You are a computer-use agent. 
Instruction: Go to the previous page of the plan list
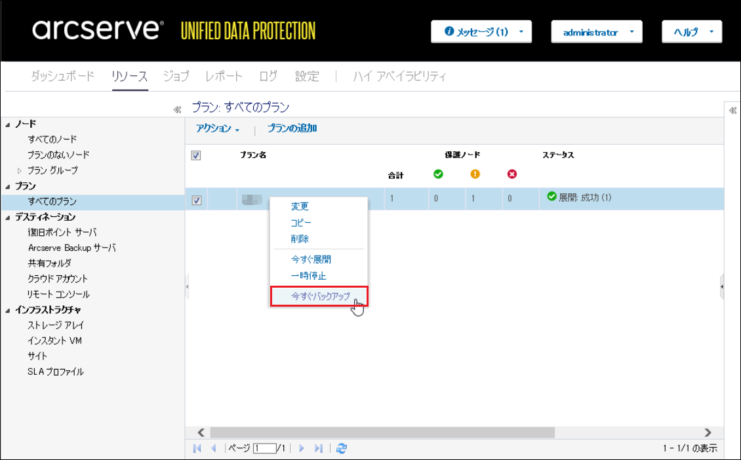pyautogui.click(x=214, y=448)
